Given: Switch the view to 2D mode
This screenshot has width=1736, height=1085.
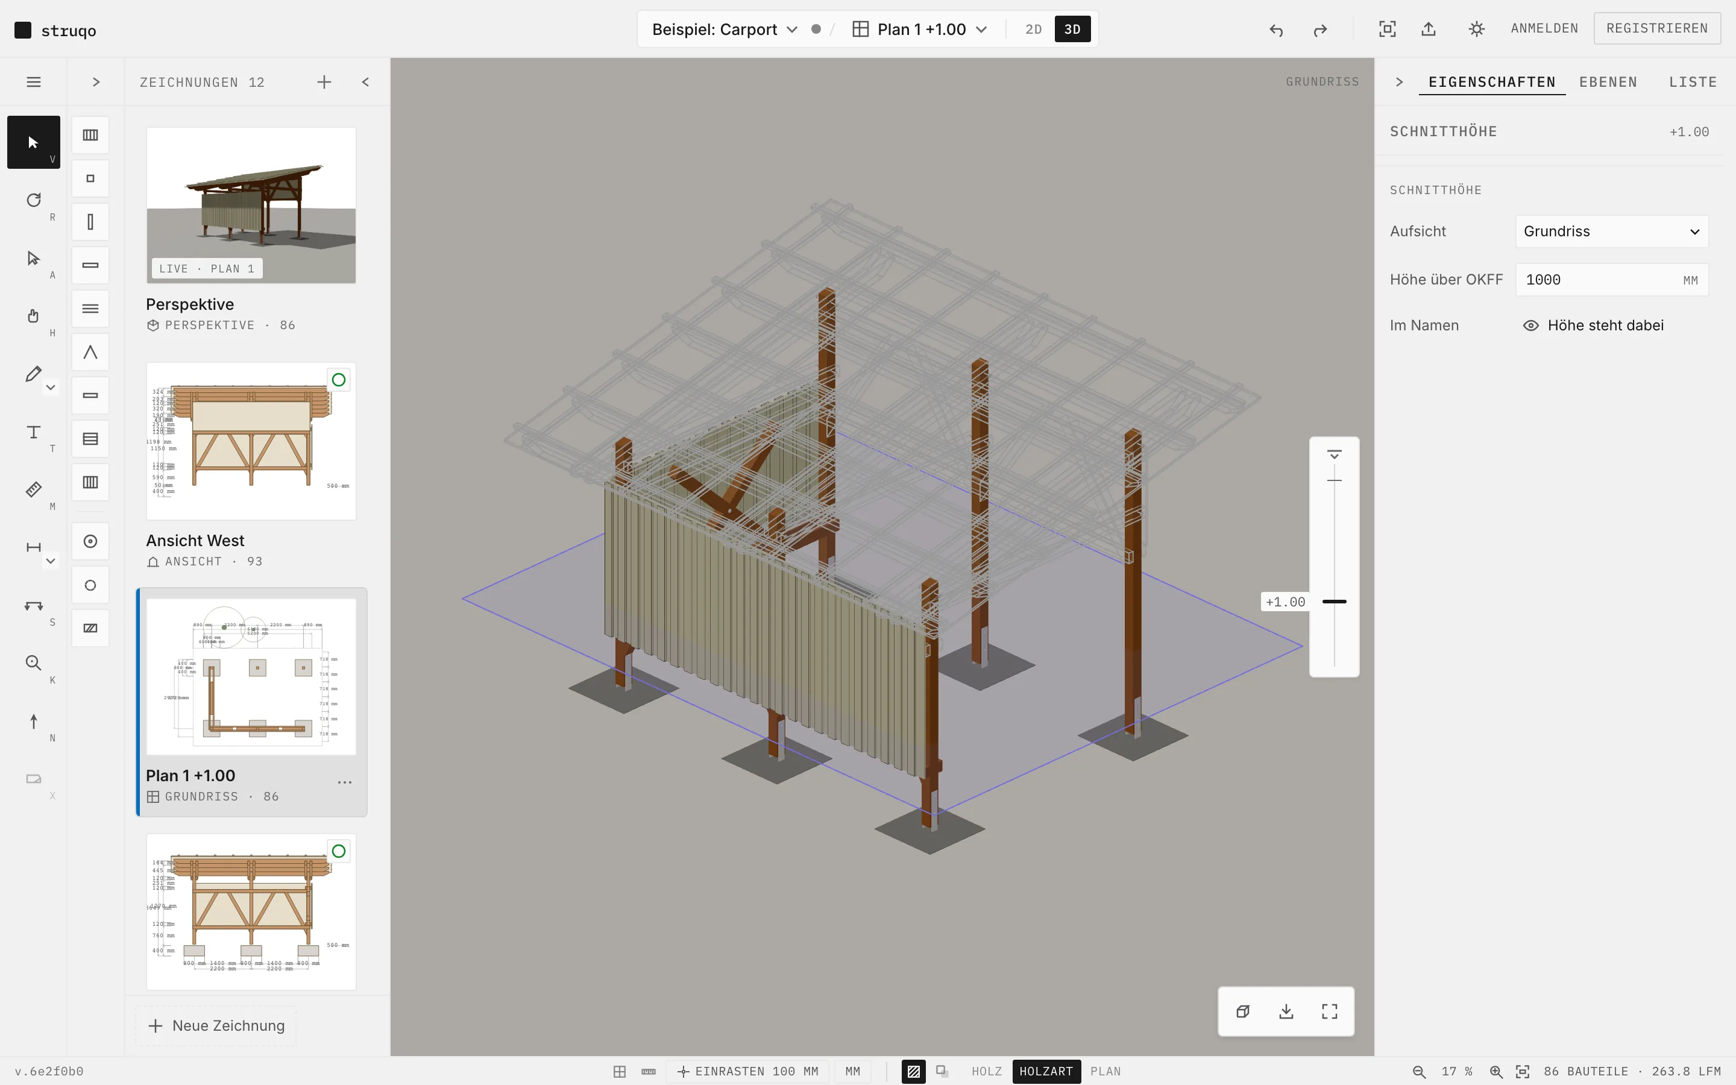Looking at the screenshot, I should (1033, 30).
